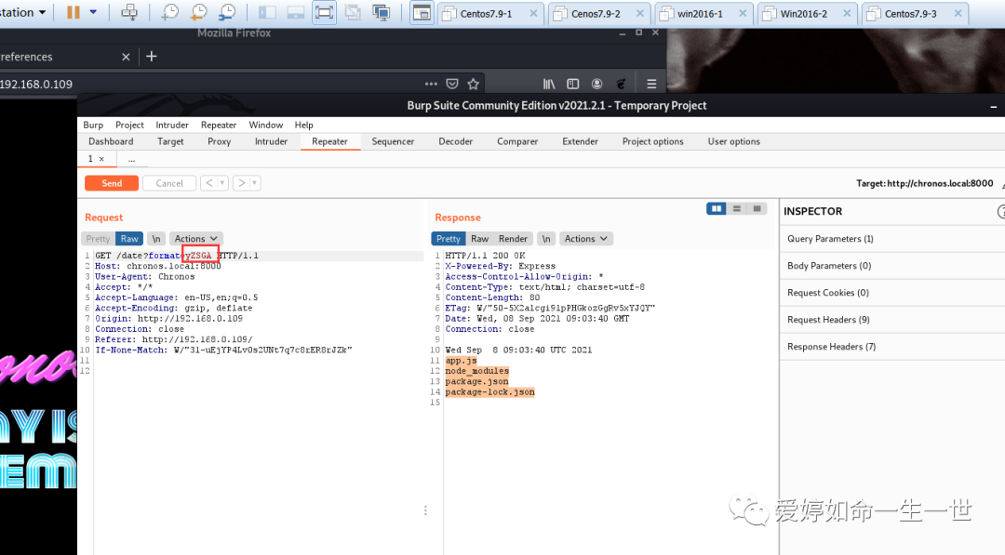
Task: Open the Project options tab
Action: (652, 141)
